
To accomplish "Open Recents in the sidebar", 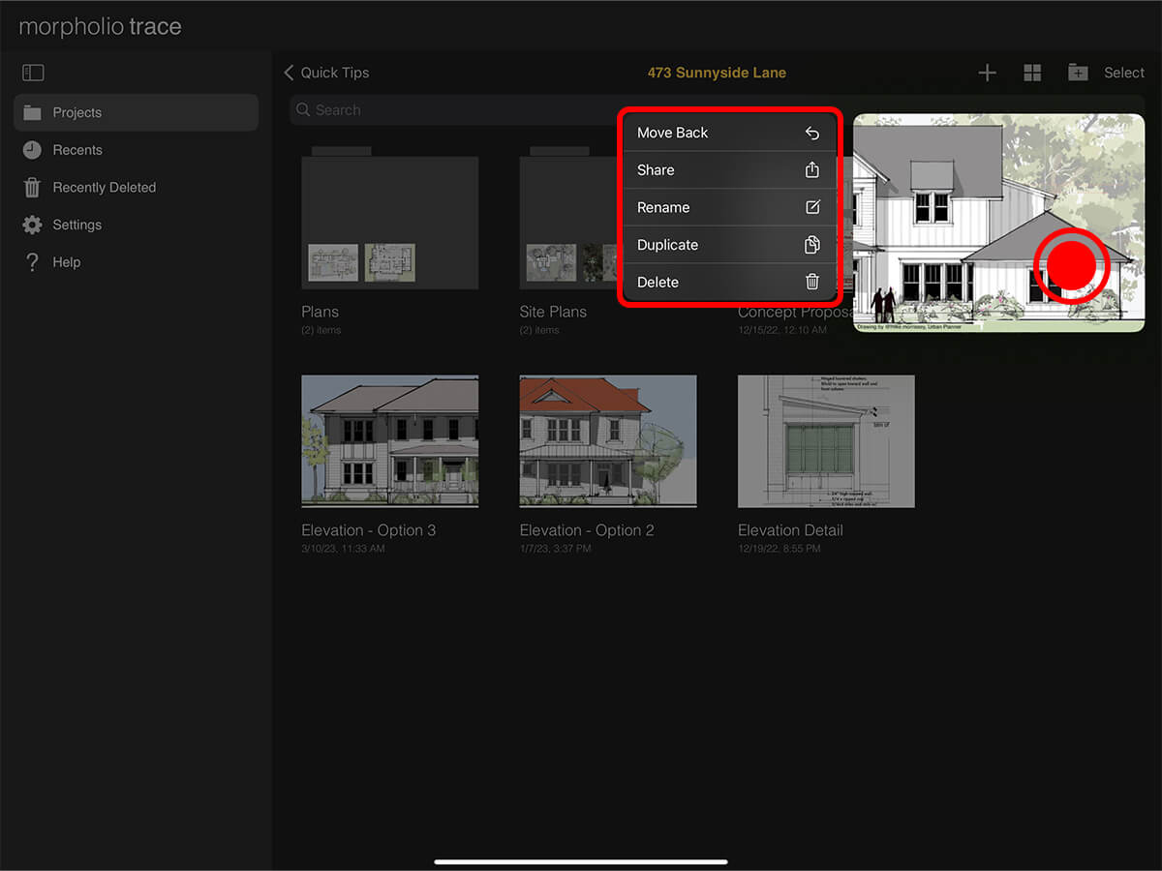I will [x=77, y=150].
